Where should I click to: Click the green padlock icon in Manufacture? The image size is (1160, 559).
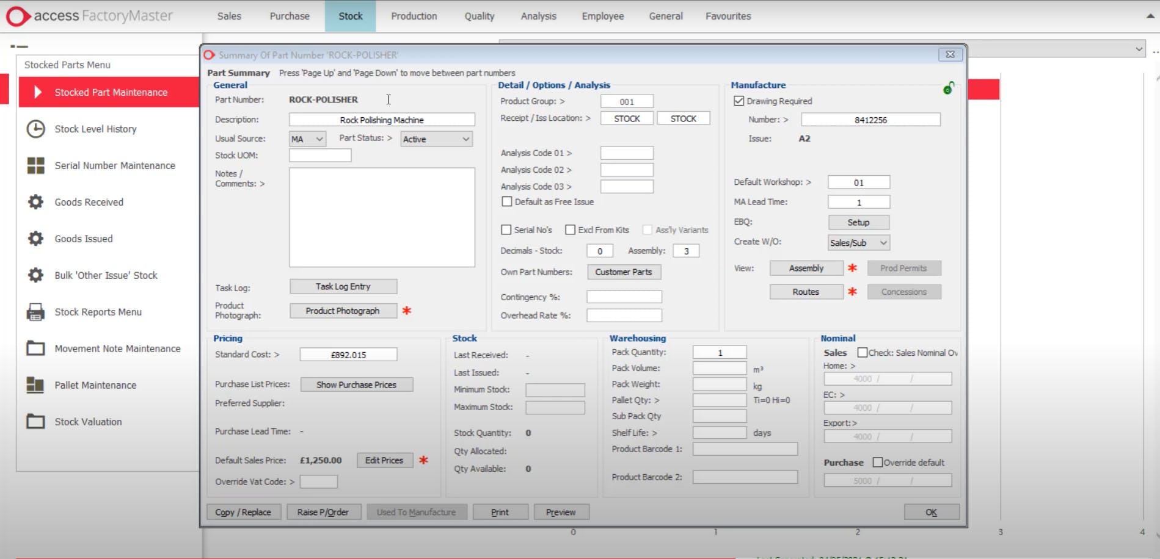[949, 88]
